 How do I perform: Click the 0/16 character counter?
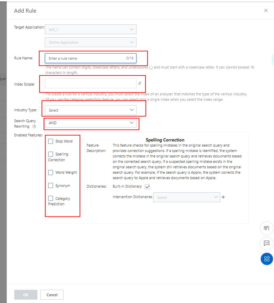[x=130, y=58]
